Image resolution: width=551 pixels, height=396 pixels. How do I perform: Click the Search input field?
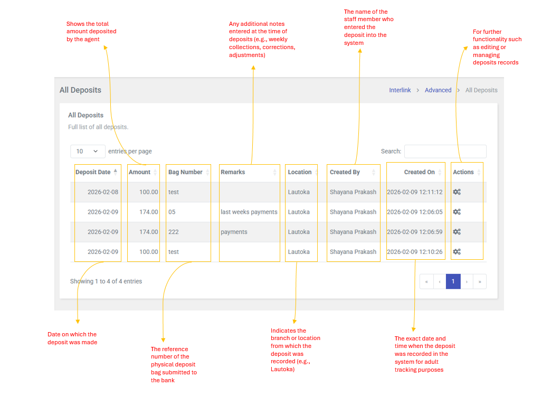pyautogui.click(x=445, y=152)
